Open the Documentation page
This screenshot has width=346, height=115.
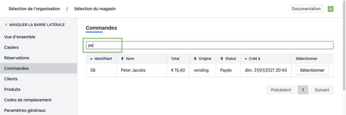pyautogui.click(x=306, y=9)
